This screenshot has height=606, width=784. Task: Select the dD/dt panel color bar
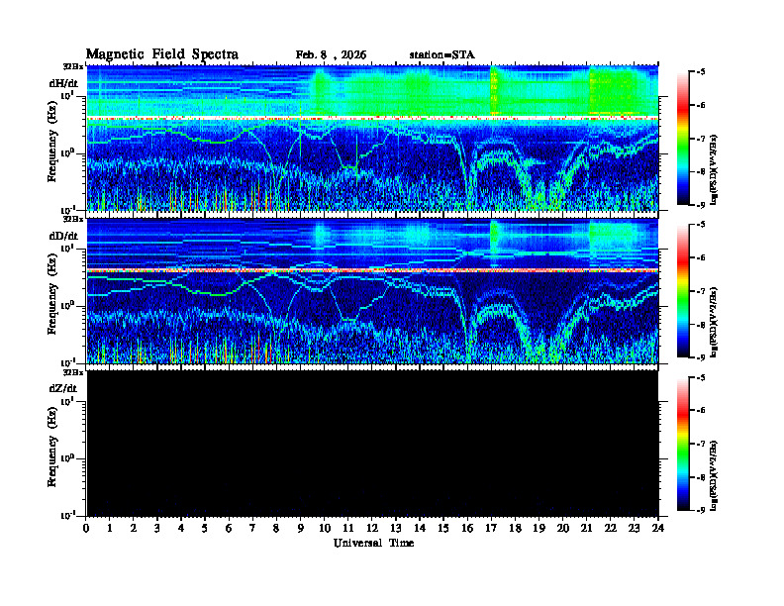pyautogui.click(x=683, y=291)
